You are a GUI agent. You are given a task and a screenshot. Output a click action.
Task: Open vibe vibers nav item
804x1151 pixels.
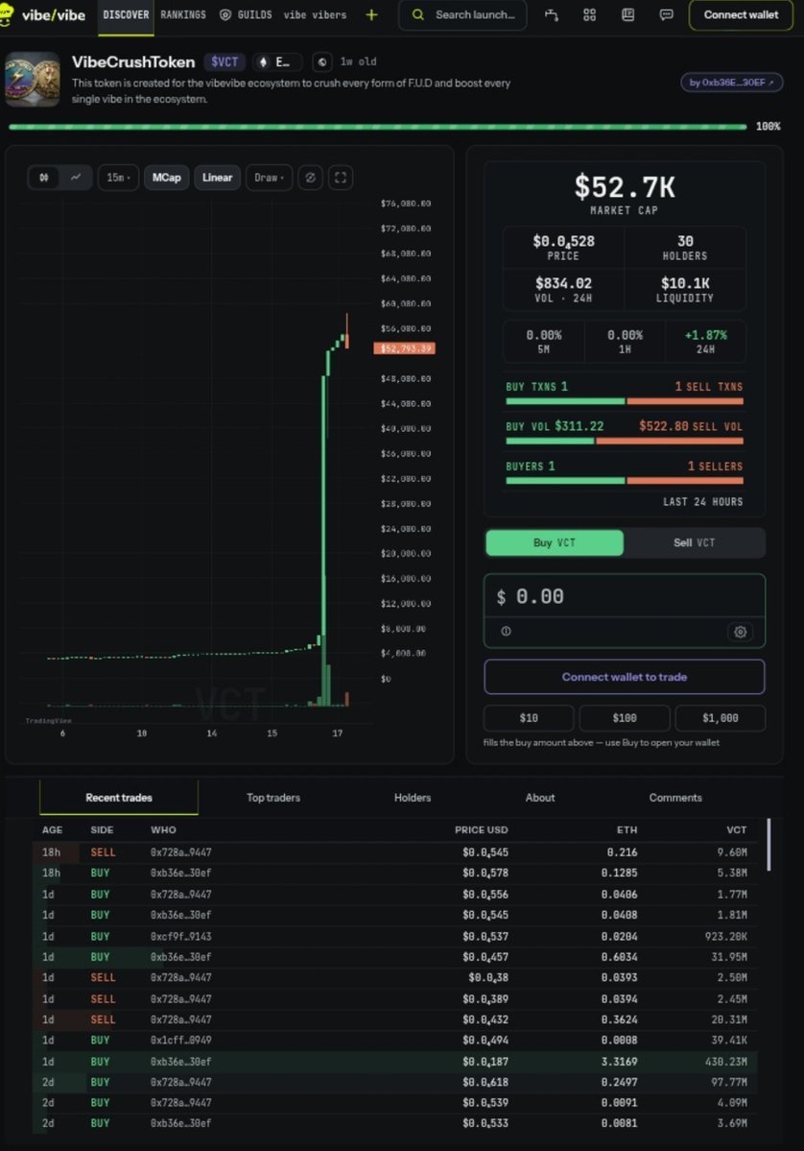tap(315, 14)
